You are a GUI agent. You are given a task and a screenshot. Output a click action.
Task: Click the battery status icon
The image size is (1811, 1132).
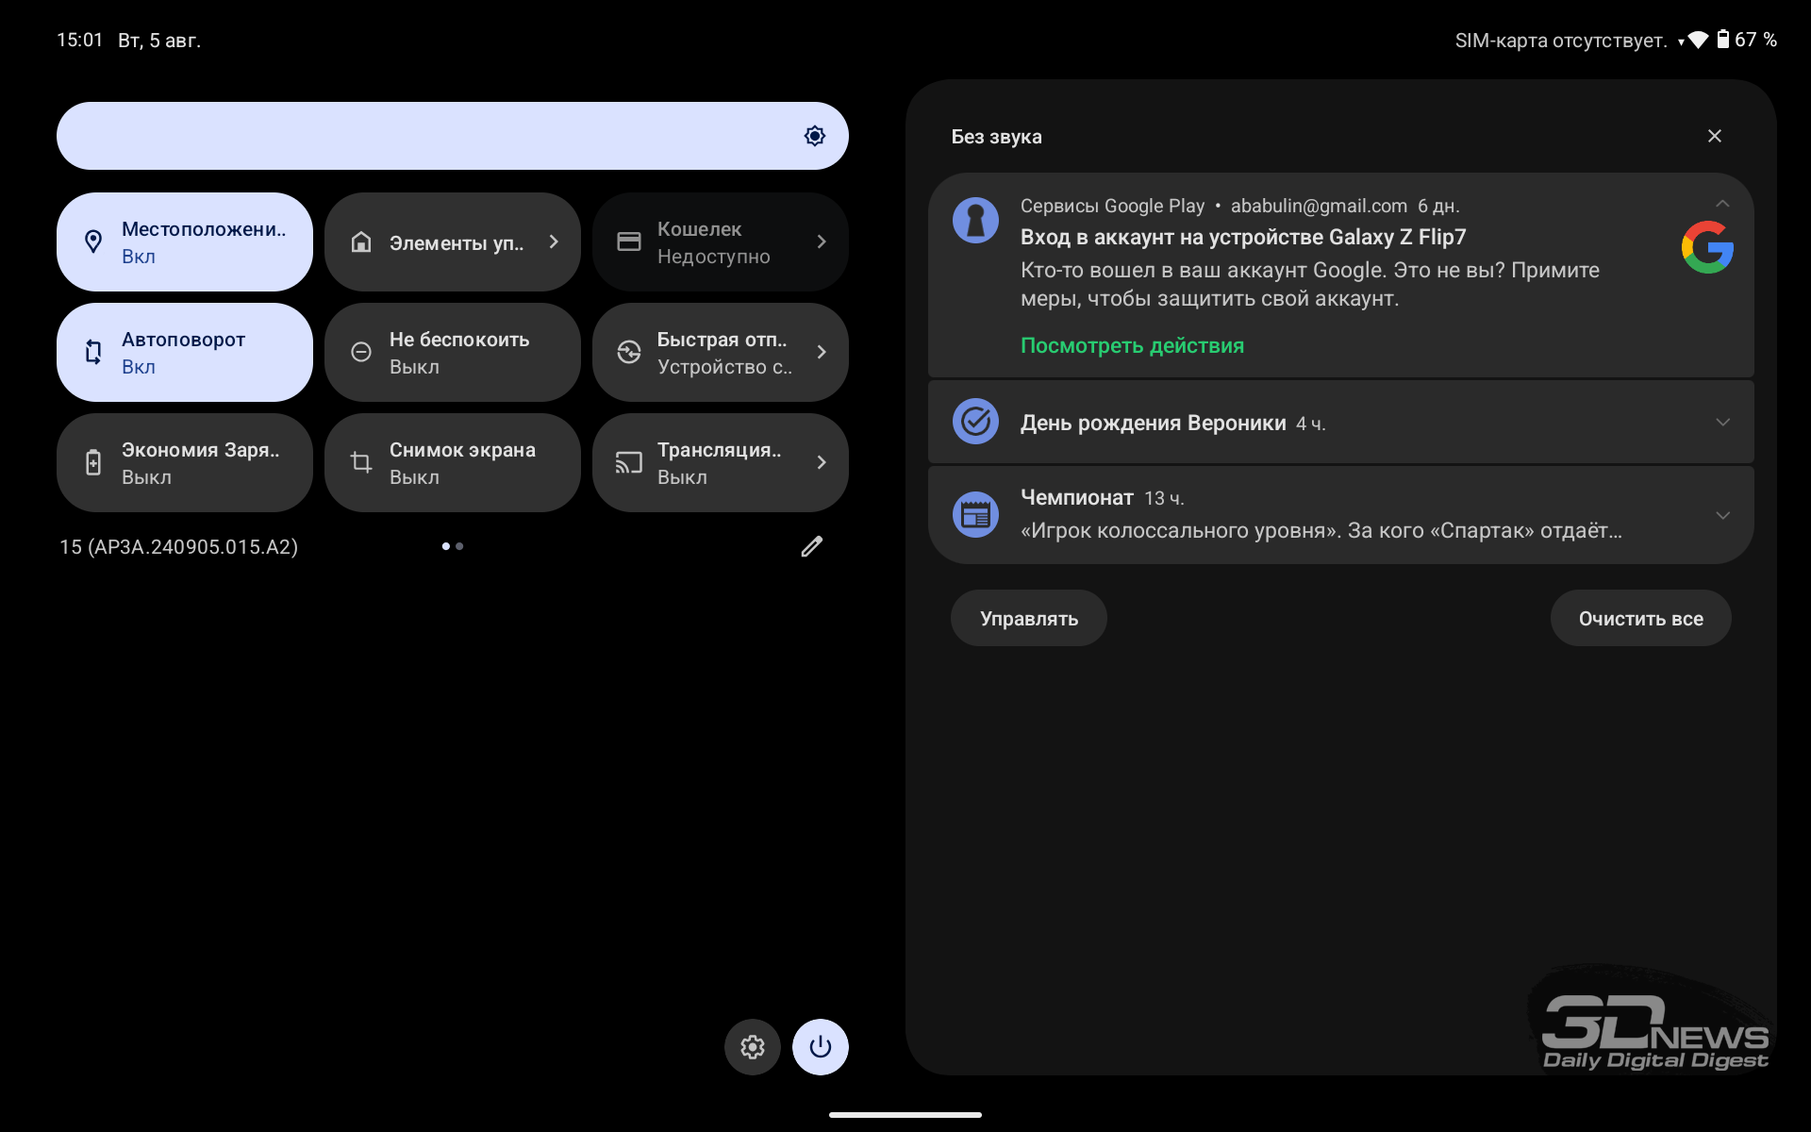[x=1723, y=40]
